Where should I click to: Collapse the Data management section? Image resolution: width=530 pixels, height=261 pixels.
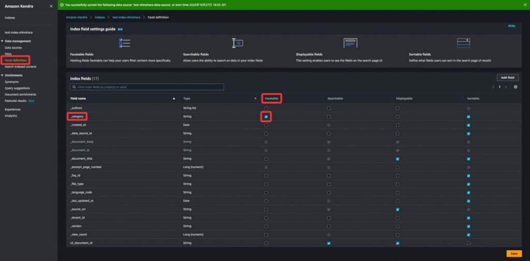[x=3, y=41]
